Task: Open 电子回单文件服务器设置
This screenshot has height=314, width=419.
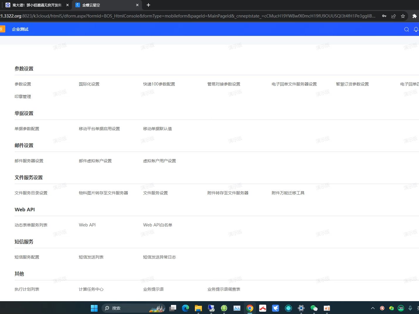Action: 294,84
